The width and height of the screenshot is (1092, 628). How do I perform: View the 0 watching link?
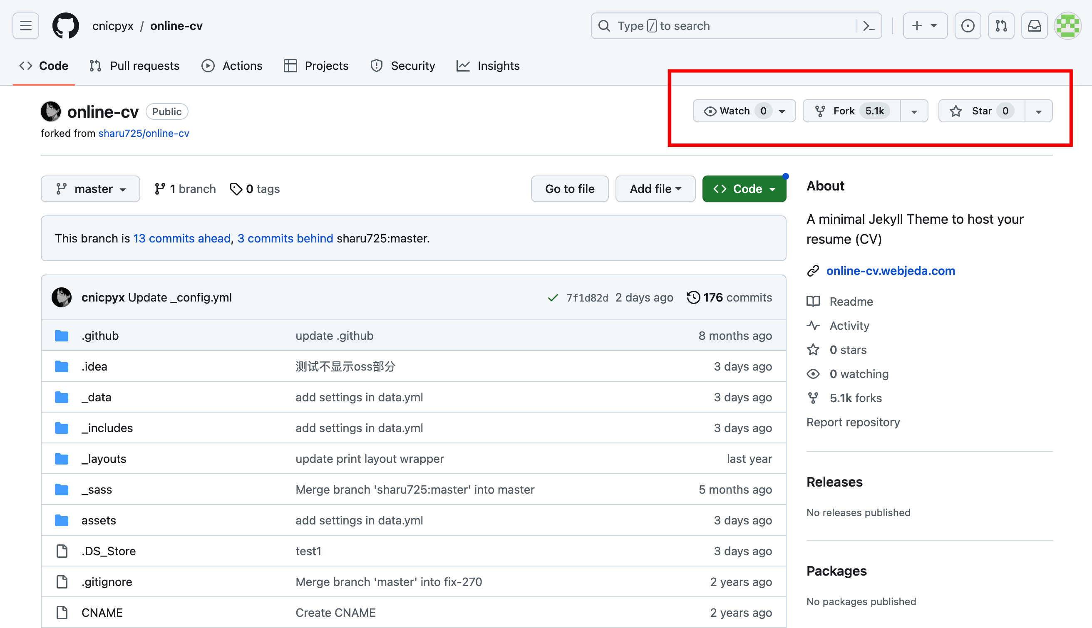(x=848, y=374)
